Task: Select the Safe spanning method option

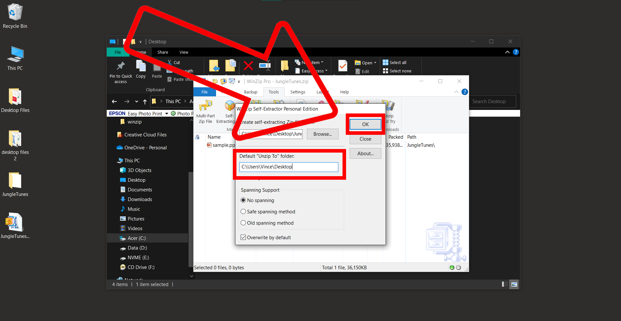Action: coord(243,211)
